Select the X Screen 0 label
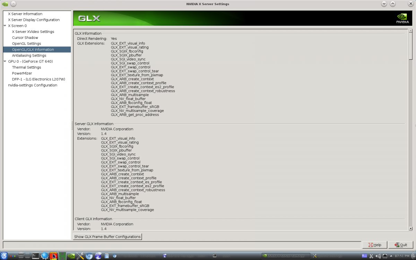This screenshot has height=260, width=416. 17,26
